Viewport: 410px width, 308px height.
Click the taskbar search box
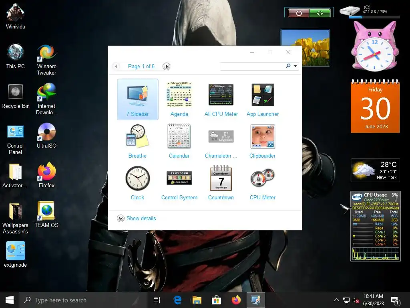pos(84,300)
